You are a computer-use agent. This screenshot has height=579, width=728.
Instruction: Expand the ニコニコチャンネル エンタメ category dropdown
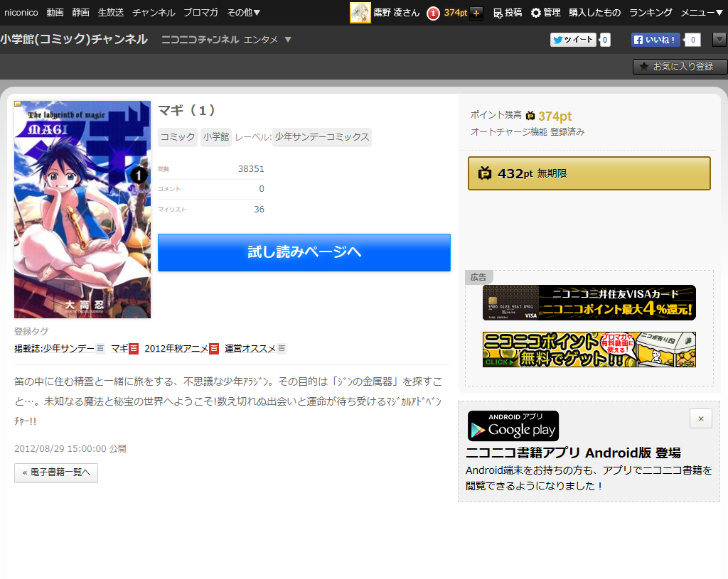tap(288, 40)
